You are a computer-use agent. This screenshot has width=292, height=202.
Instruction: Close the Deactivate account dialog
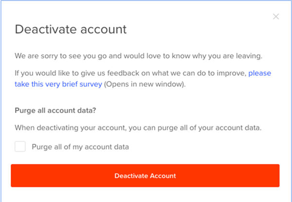276,17
